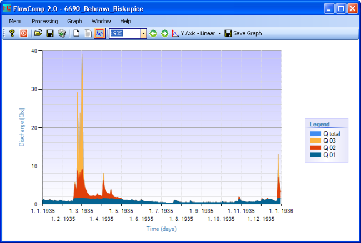Go to next year with green right arrow
The image size is (361, 243).
(x=164, y=33)
